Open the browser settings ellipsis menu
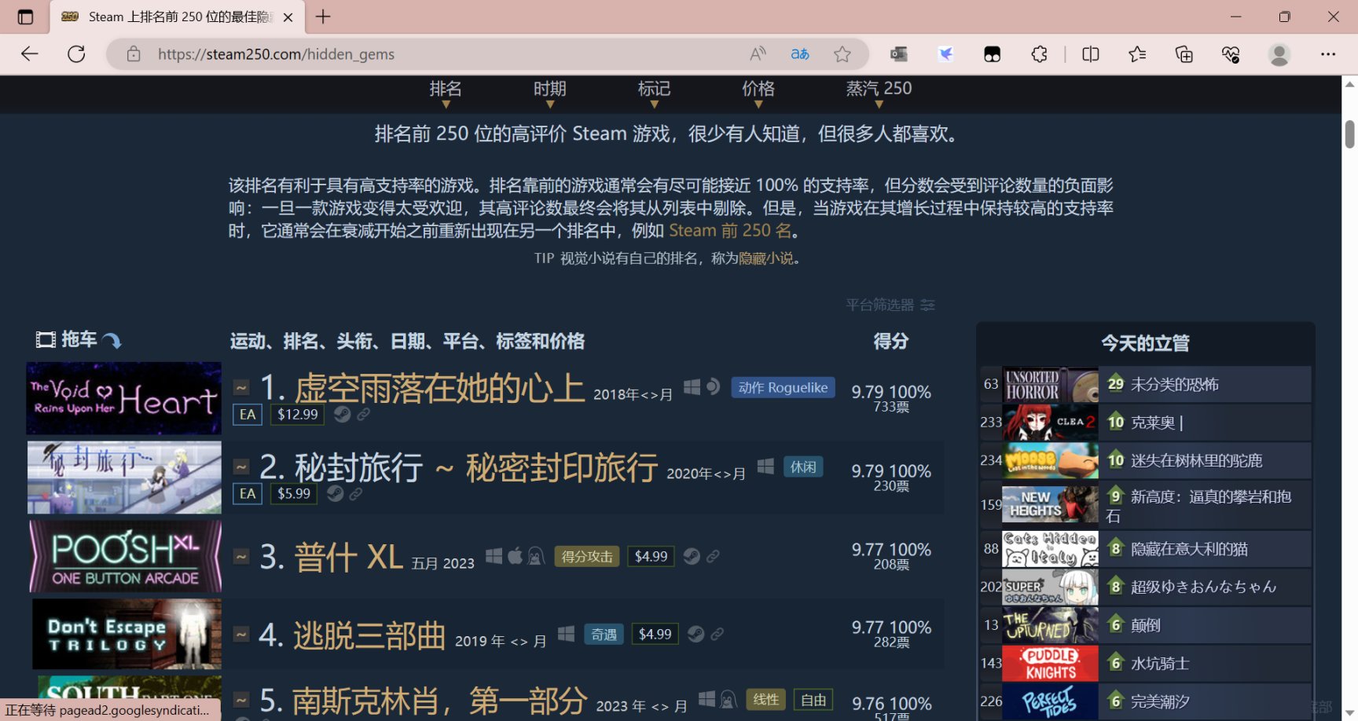1358x721 pixels. point(1328,54)
